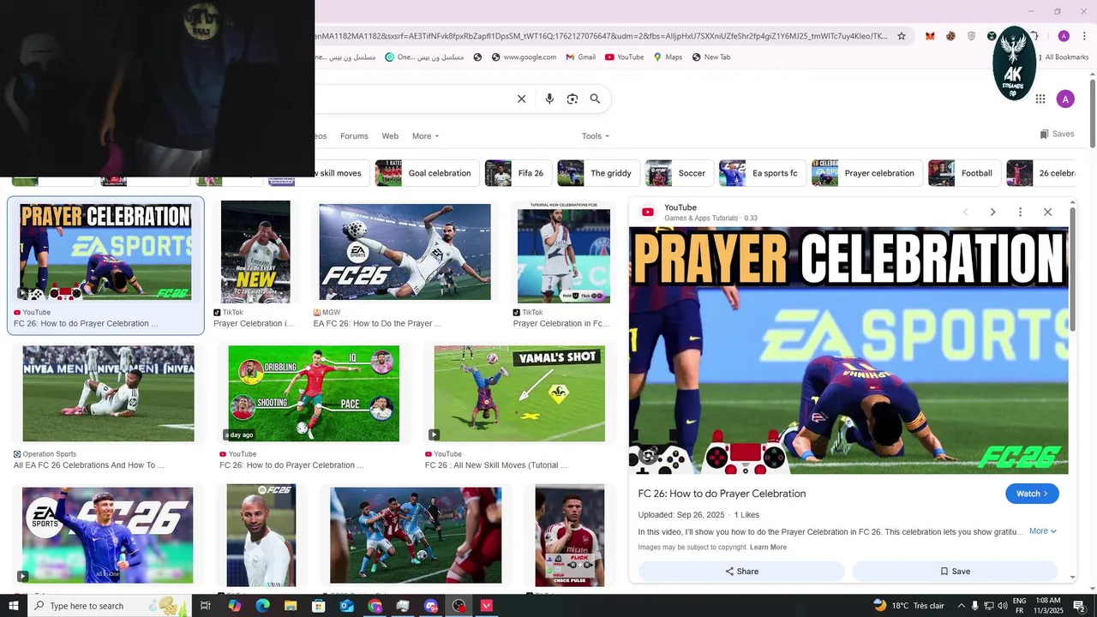Open Chrome's three-dot menu
The image size is (1097, 617).
point(1084,36)
